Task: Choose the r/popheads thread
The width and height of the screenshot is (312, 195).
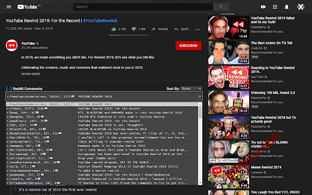Action: pyautogui.click(x=102, y=175)
